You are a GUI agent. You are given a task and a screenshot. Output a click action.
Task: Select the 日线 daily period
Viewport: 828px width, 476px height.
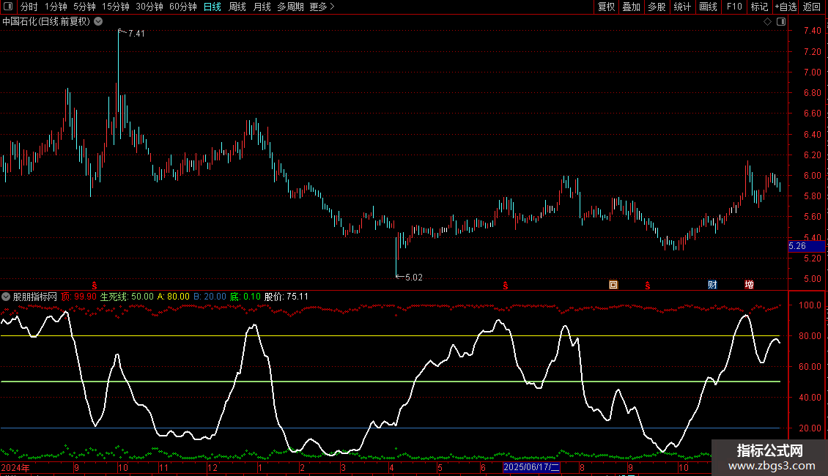tap(212, 7)
